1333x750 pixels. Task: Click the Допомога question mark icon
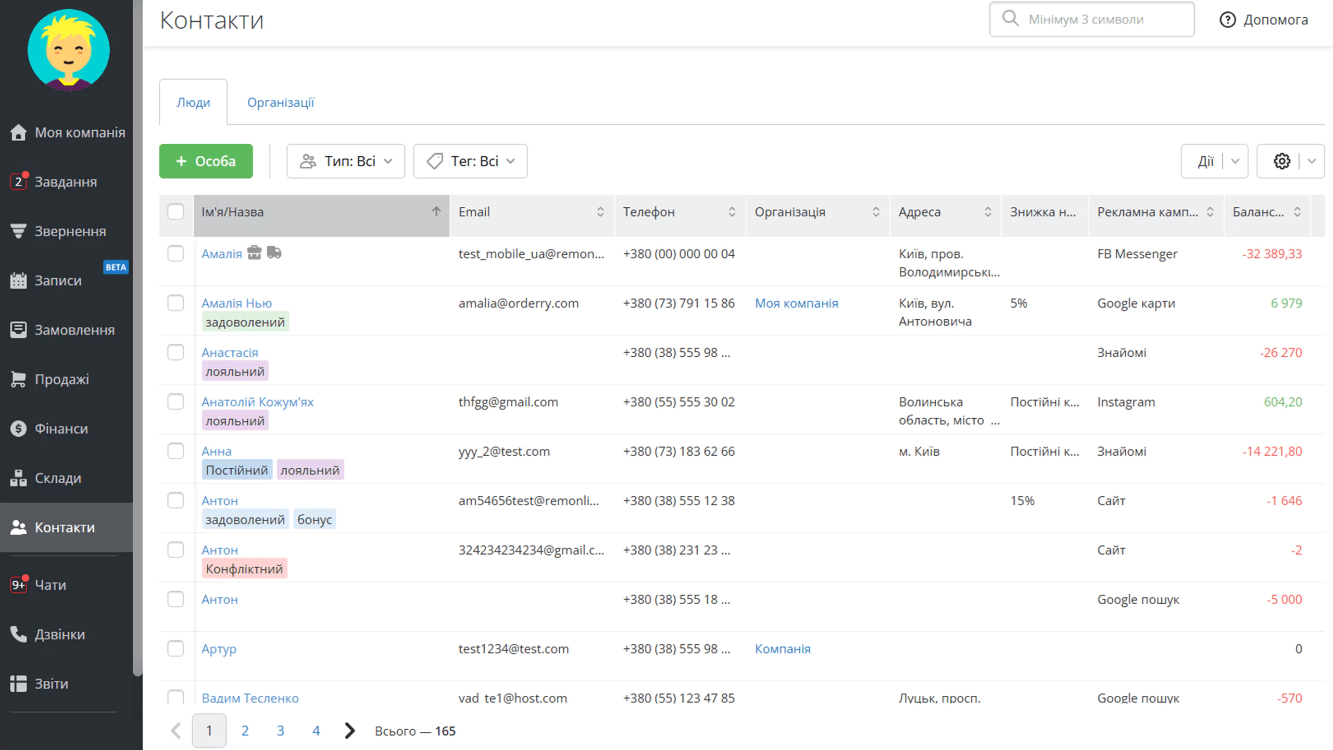tap(1228, 20)
